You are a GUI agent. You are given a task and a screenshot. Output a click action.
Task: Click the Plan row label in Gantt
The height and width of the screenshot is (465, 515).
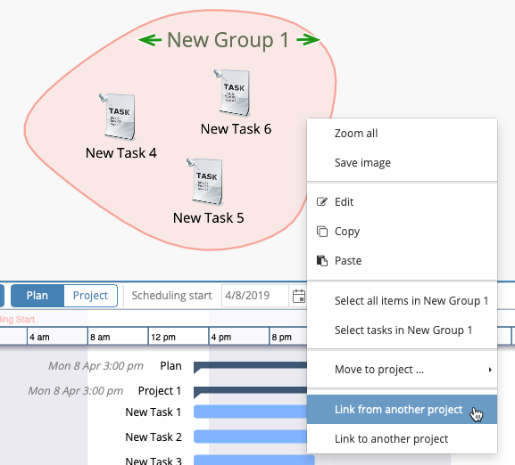click(170, 366)
